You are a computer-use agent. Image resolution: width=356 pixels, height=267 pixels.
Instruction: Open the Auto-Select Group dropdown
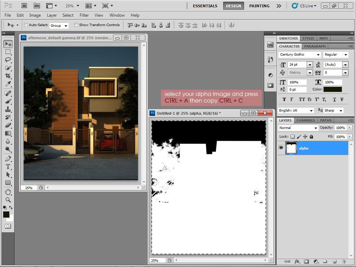tap(59, 25)
